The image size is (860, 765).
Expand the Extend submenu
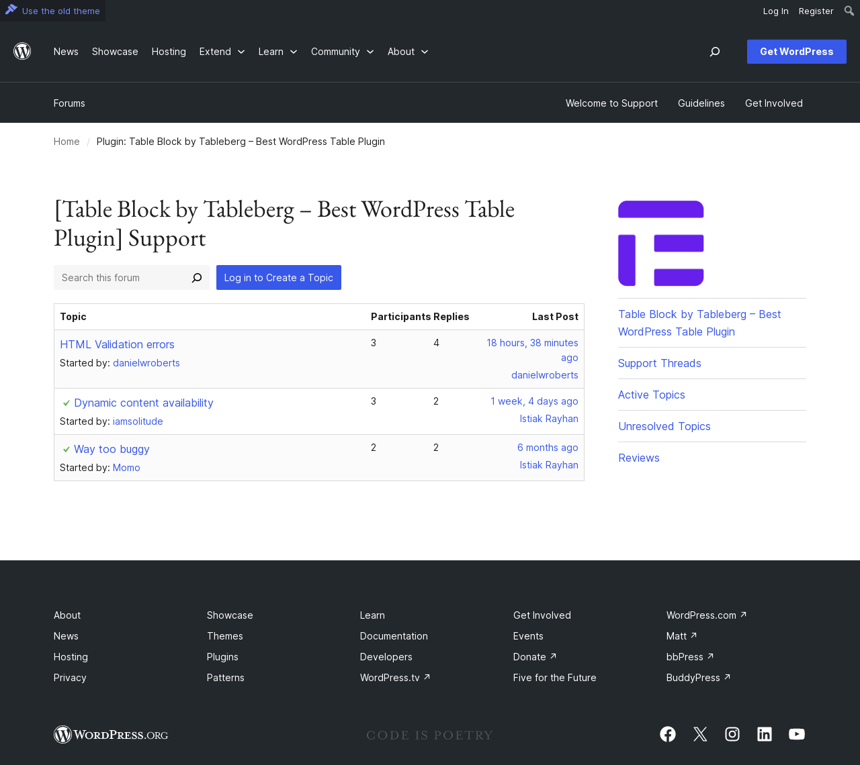click(x=241, y=52)
